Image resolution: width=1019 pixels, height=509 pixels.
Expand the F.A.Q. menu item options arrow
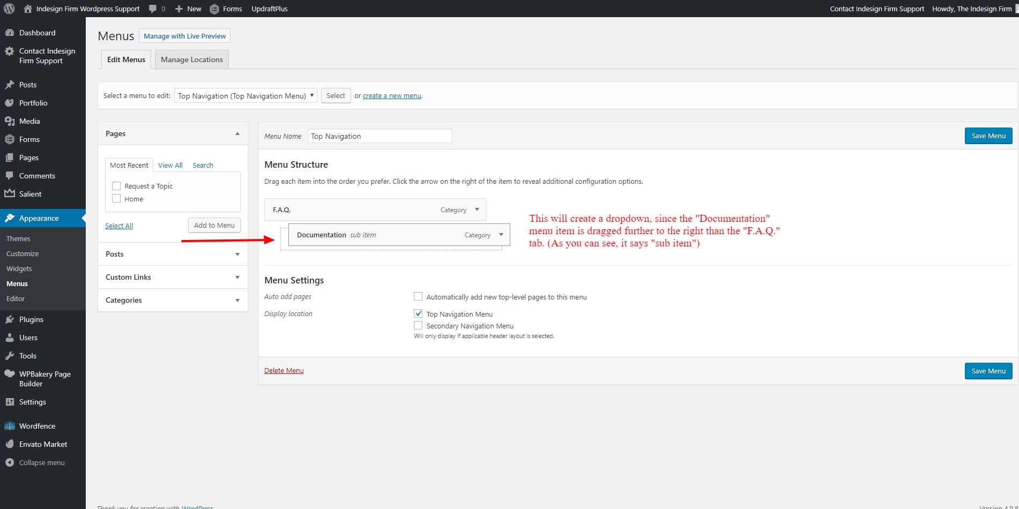tap(477, 209)
